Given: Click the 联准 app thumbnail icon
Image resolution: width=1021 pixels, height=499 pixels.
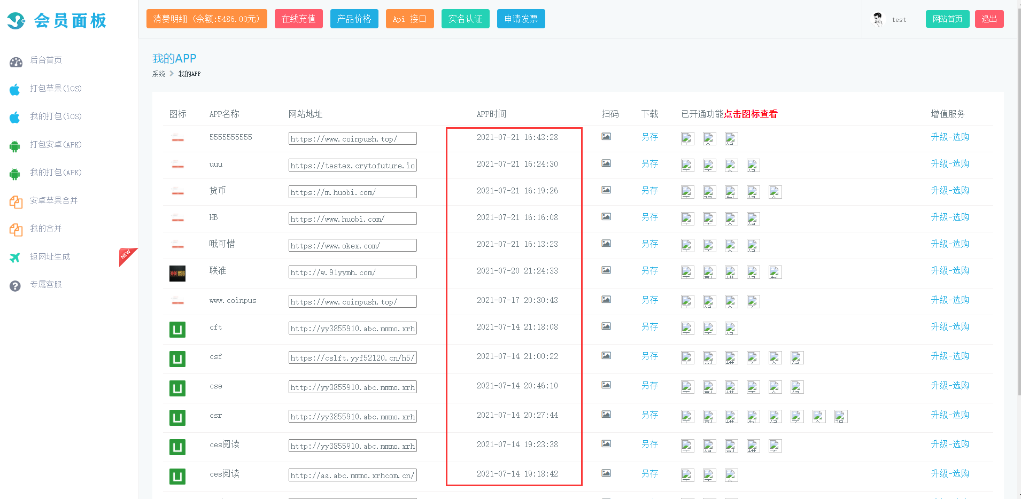Looking at the screenshot, I should [177, 274].
